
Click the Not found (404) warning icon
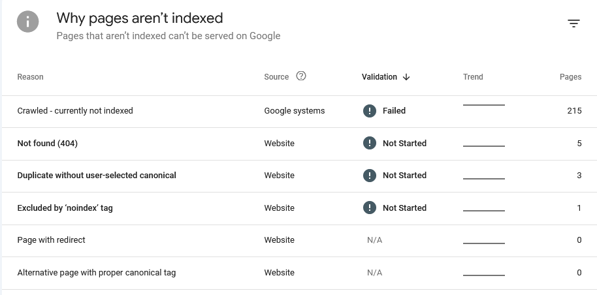pos(369,144)
